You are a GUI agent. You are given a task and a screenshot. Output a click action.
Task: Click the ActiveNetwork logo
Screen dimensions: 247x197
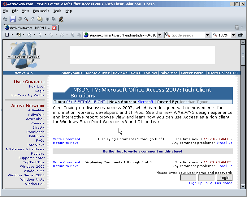24,55
